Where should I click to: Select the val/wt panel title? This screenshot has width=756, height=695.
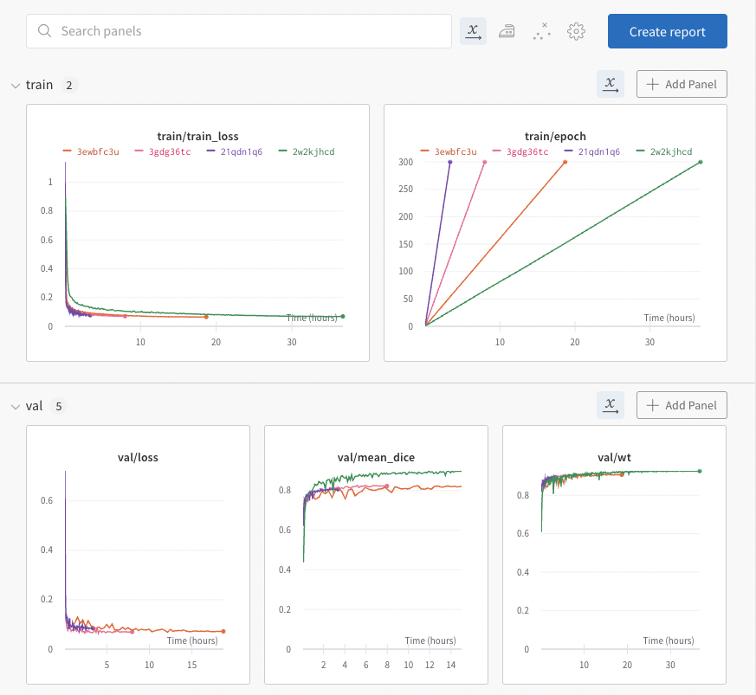pyautogui.click(x=614, y=457)
